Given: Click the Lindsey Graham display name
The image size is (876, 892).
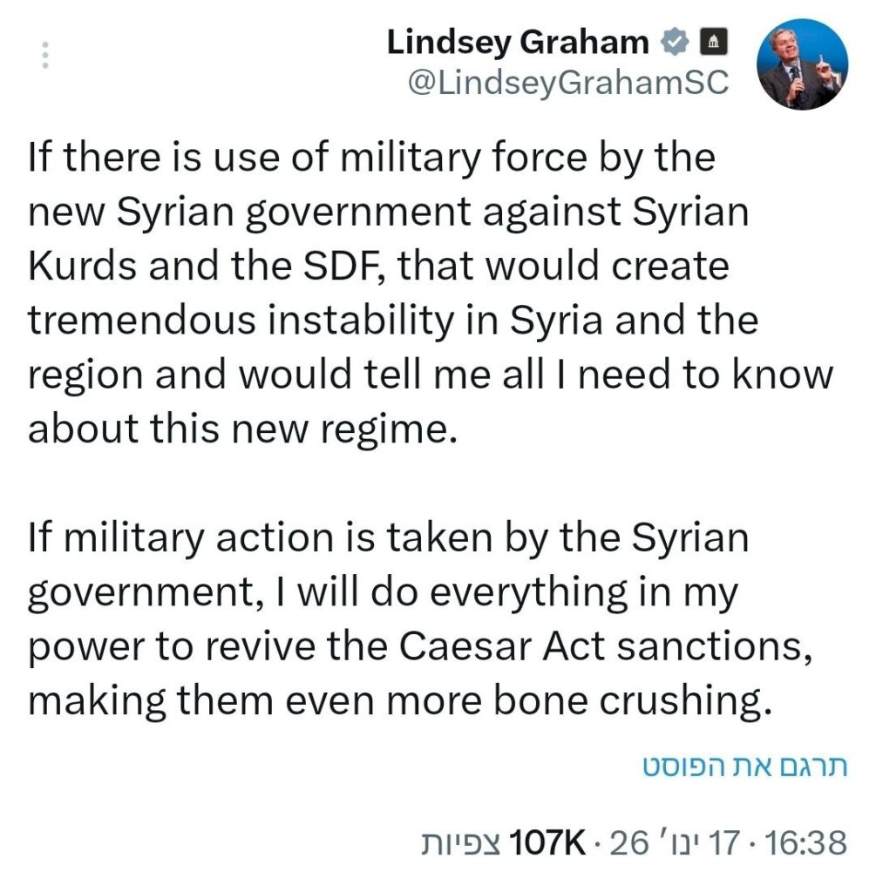Looking at the screenshot, I should click(x=518, y=42).
